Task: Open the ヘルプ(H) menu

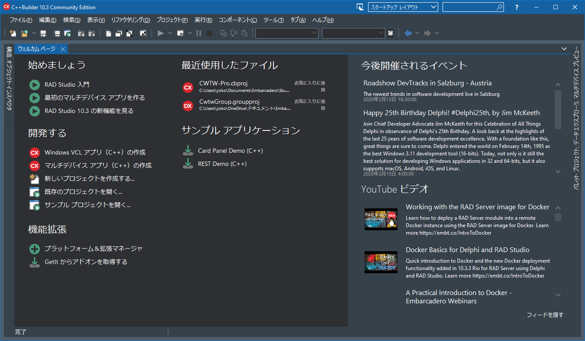Action: pyautogui.click(x=323, y=20)
